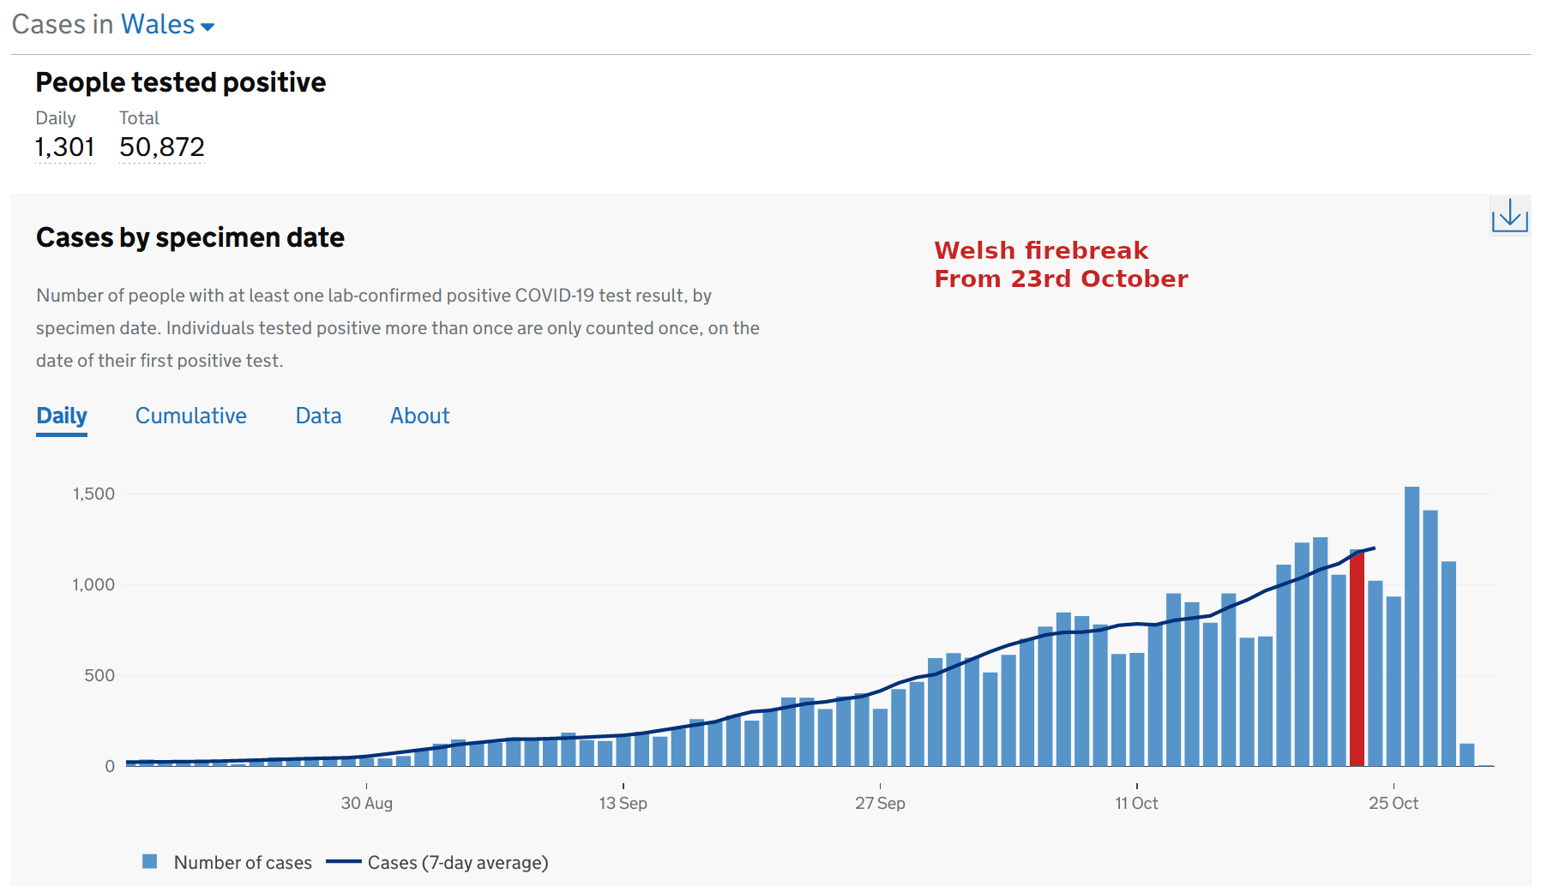Click the 'Cases (7-day average)' legend text
1541x886 pixels.
click(458, 862)
